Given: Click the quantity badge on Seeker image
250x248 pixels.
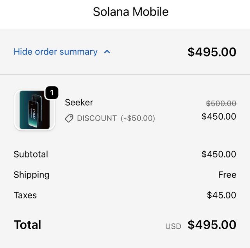Looking at the screenshot, I should coord(52,93).
